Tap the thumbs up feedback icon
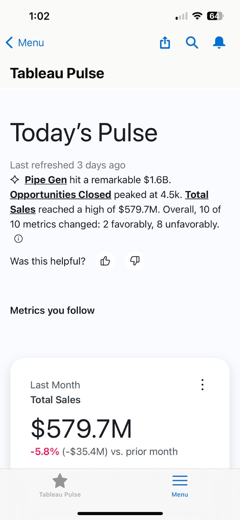The width and height of the screenshot is (240, 520). point(105,261)
